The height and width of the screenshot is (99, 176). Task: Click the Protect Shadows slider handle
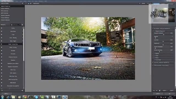pos(159,52)
